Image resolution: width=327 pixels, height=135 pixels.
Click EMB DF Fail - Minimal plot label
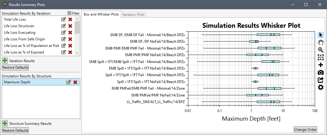pyautogui.click(x=148, y=35)
